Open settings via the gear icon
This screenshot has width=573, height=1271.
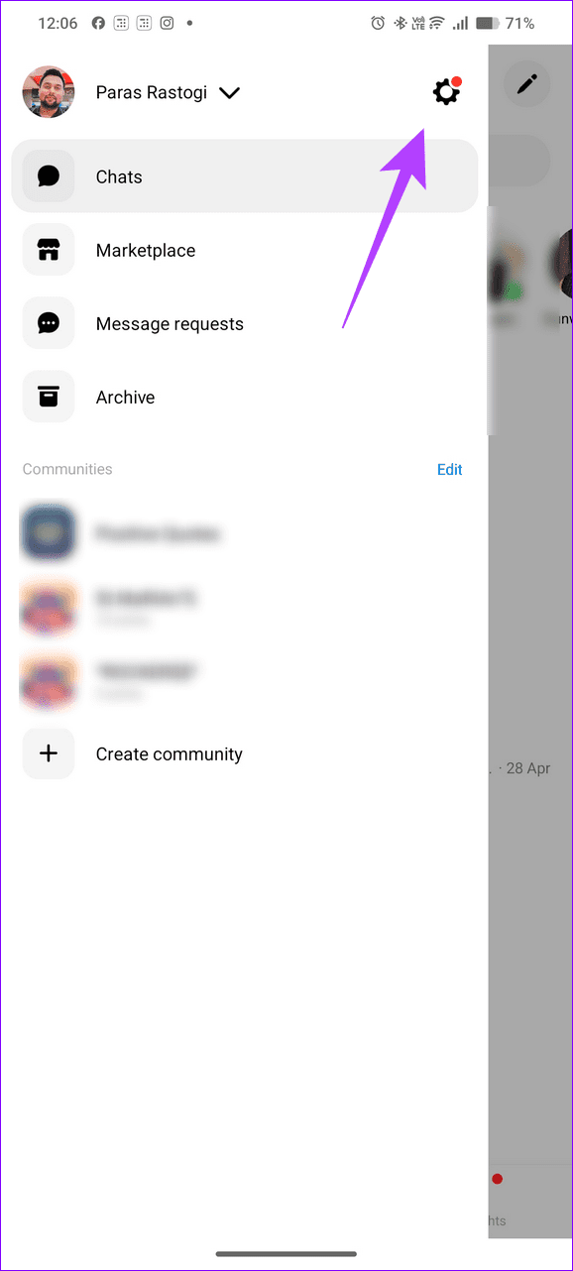pyautogui.click(x=446, y=92)
